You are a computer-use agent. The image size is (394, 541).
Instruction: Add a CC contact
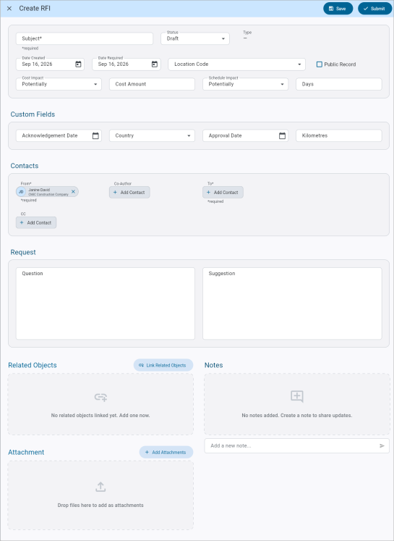pyautogui.click(x=36, y=222)
